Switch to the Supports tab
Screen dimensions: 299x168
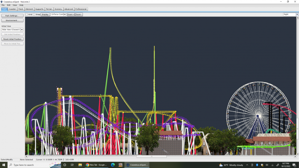(x=39, y=9)
